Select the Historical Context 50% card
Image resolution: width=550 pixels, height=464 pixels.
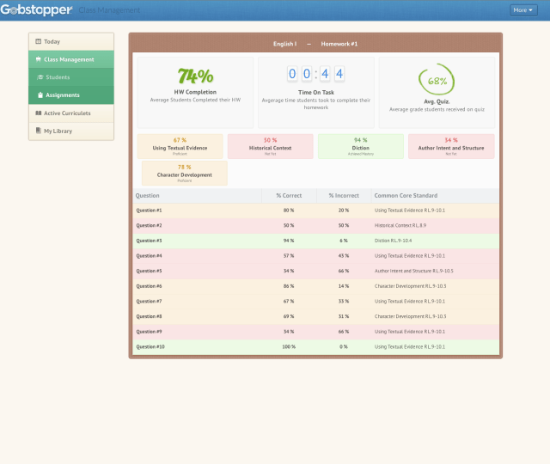pos(270,144)
